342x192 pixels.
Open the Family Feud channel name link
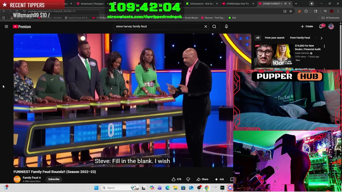(30, 178)
